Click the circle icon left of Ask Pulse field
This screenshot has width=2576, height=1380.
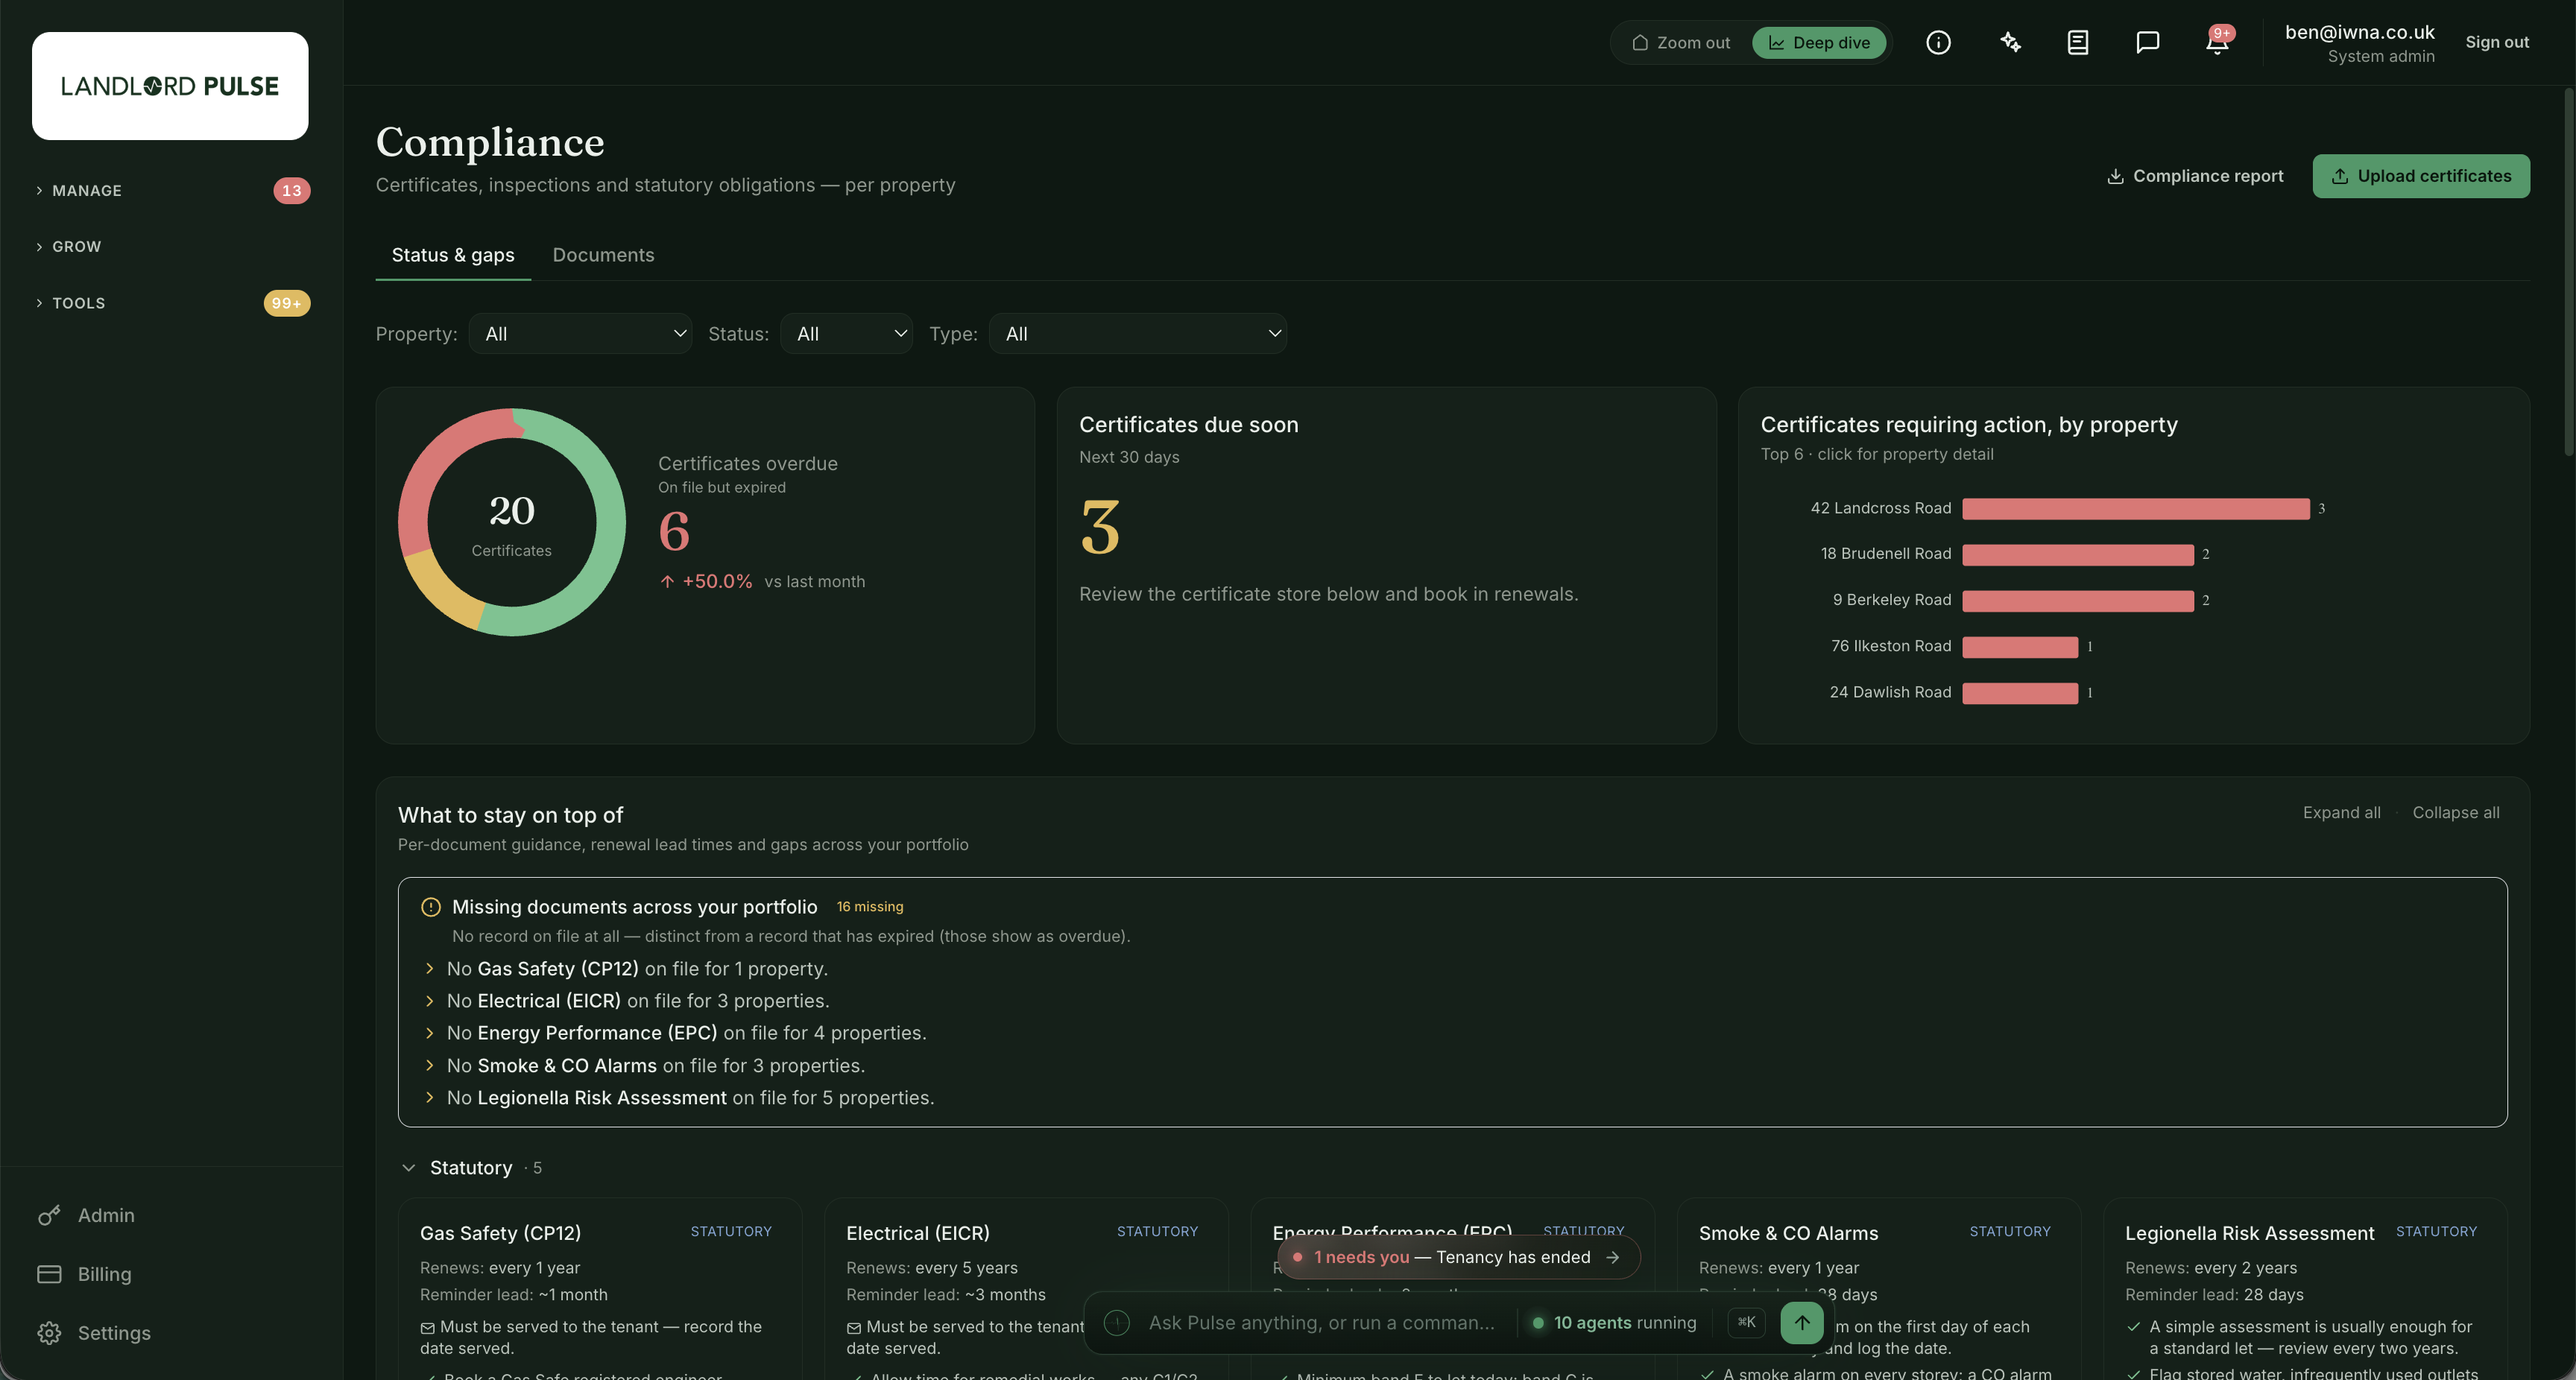[1117, 1322]
